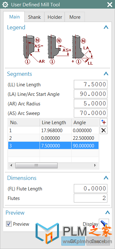Click the scrollbar right arrow in segment list
The width and height of the screenshot is (115, 249).
pyautogui.click(x=95, y=165)
